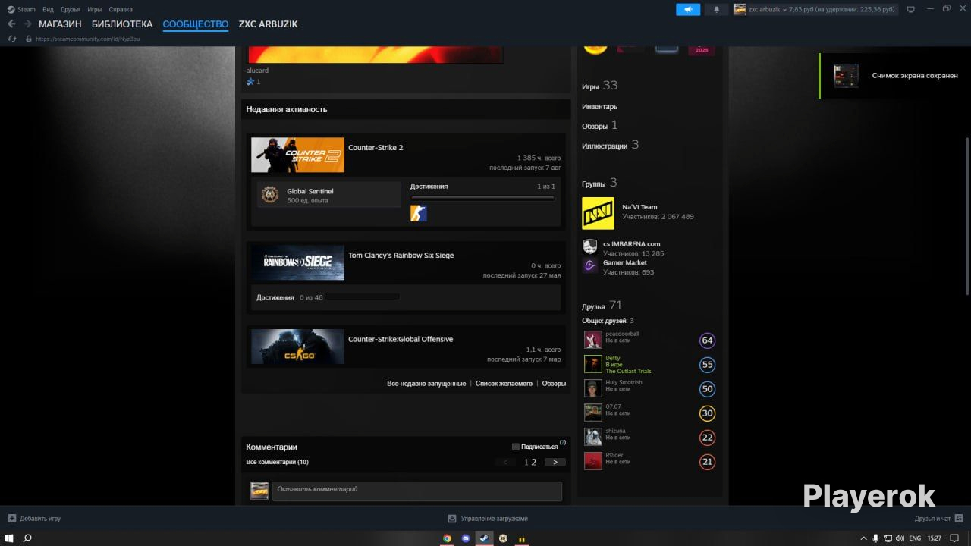971x546 pixels.
Task: Click the Na'Vi Team group logo
Action: click(x=598, y=213)
